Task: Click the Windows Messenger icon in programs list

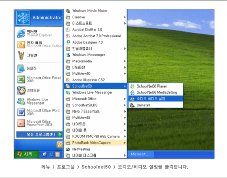Action: (x=68, y=55)
